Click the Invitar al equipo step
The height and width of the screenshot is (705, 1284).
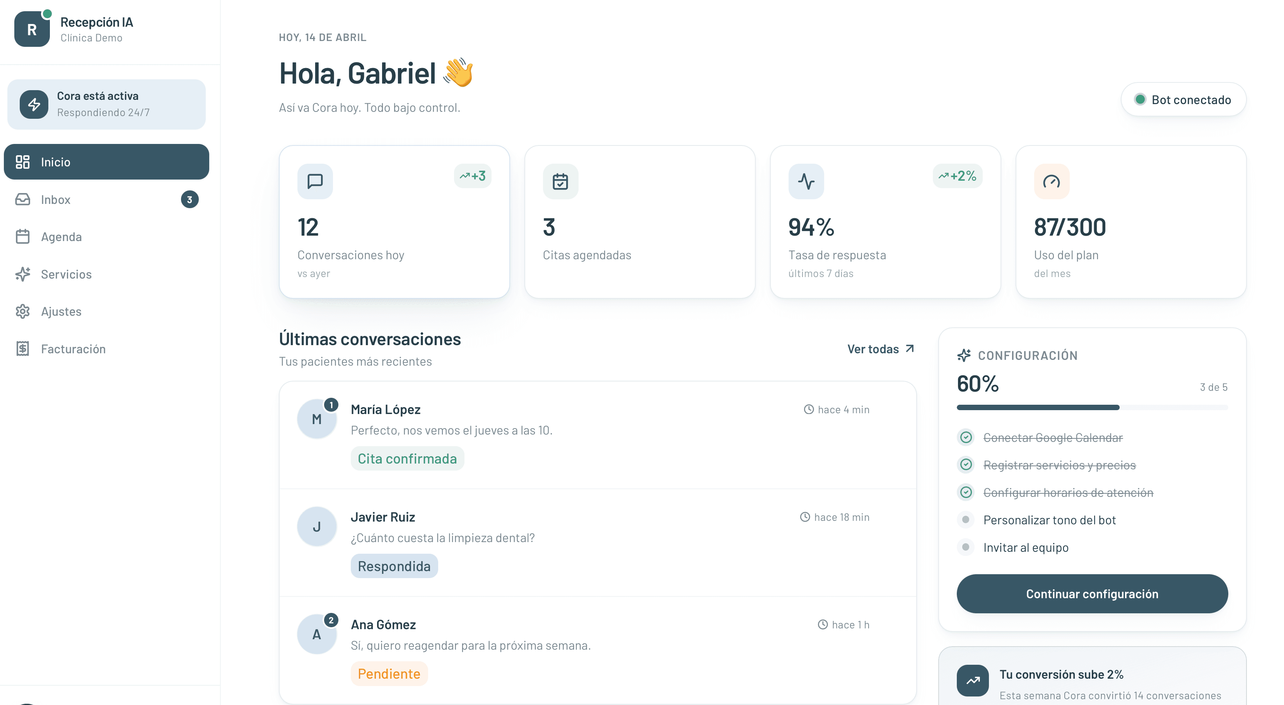[x=1026, y=548]
